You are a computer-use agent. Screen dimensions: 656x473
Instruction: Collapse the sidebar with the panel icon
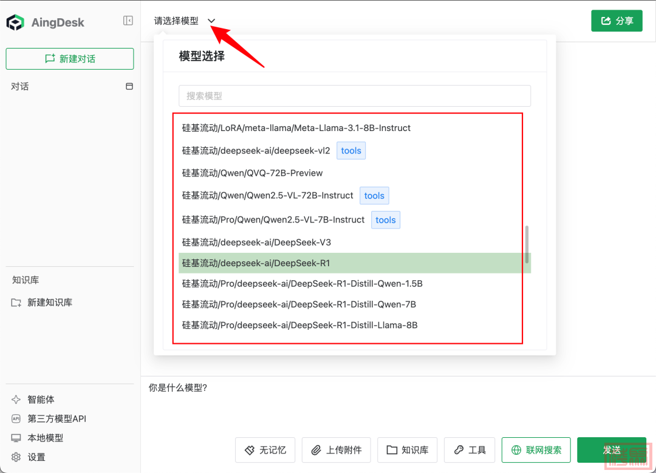click(x=128, y=21)
